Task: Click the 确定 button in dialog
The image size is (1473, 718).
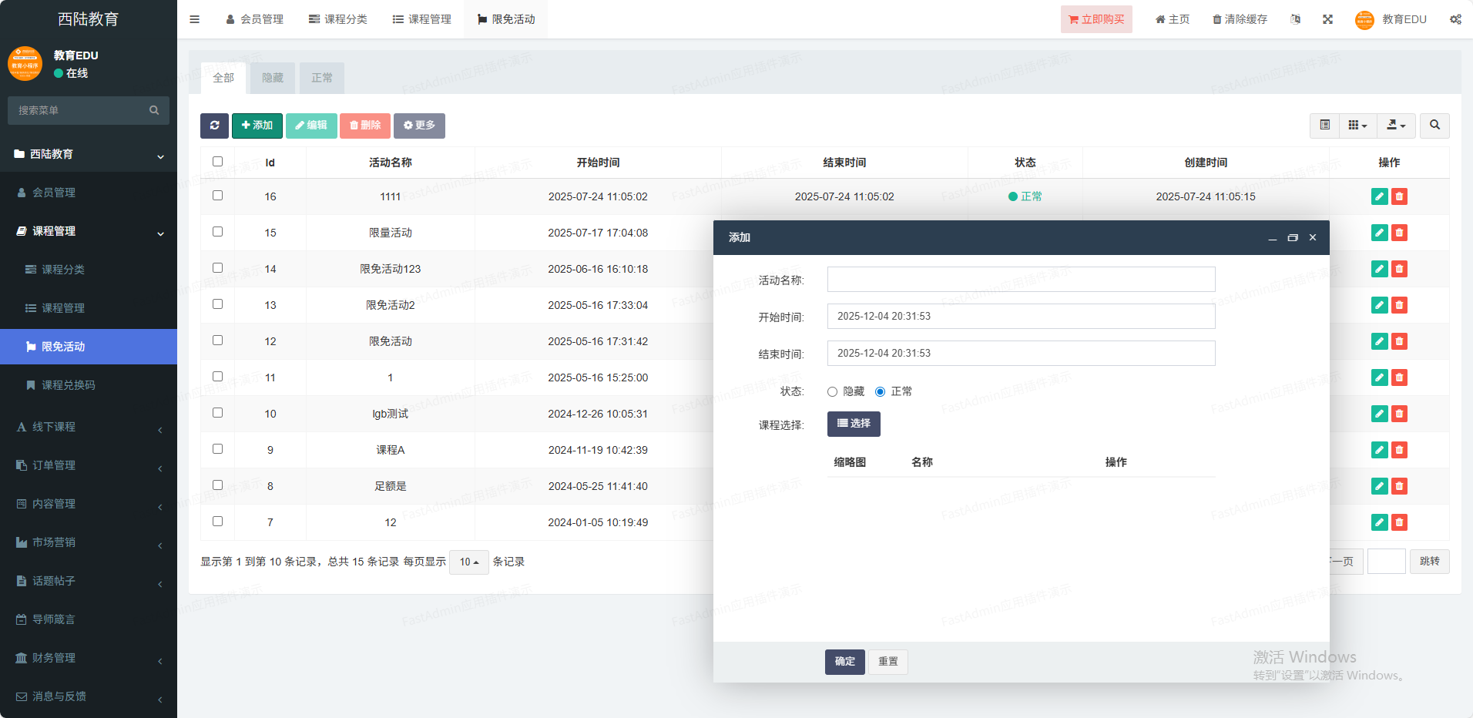Action: [844, 662]
